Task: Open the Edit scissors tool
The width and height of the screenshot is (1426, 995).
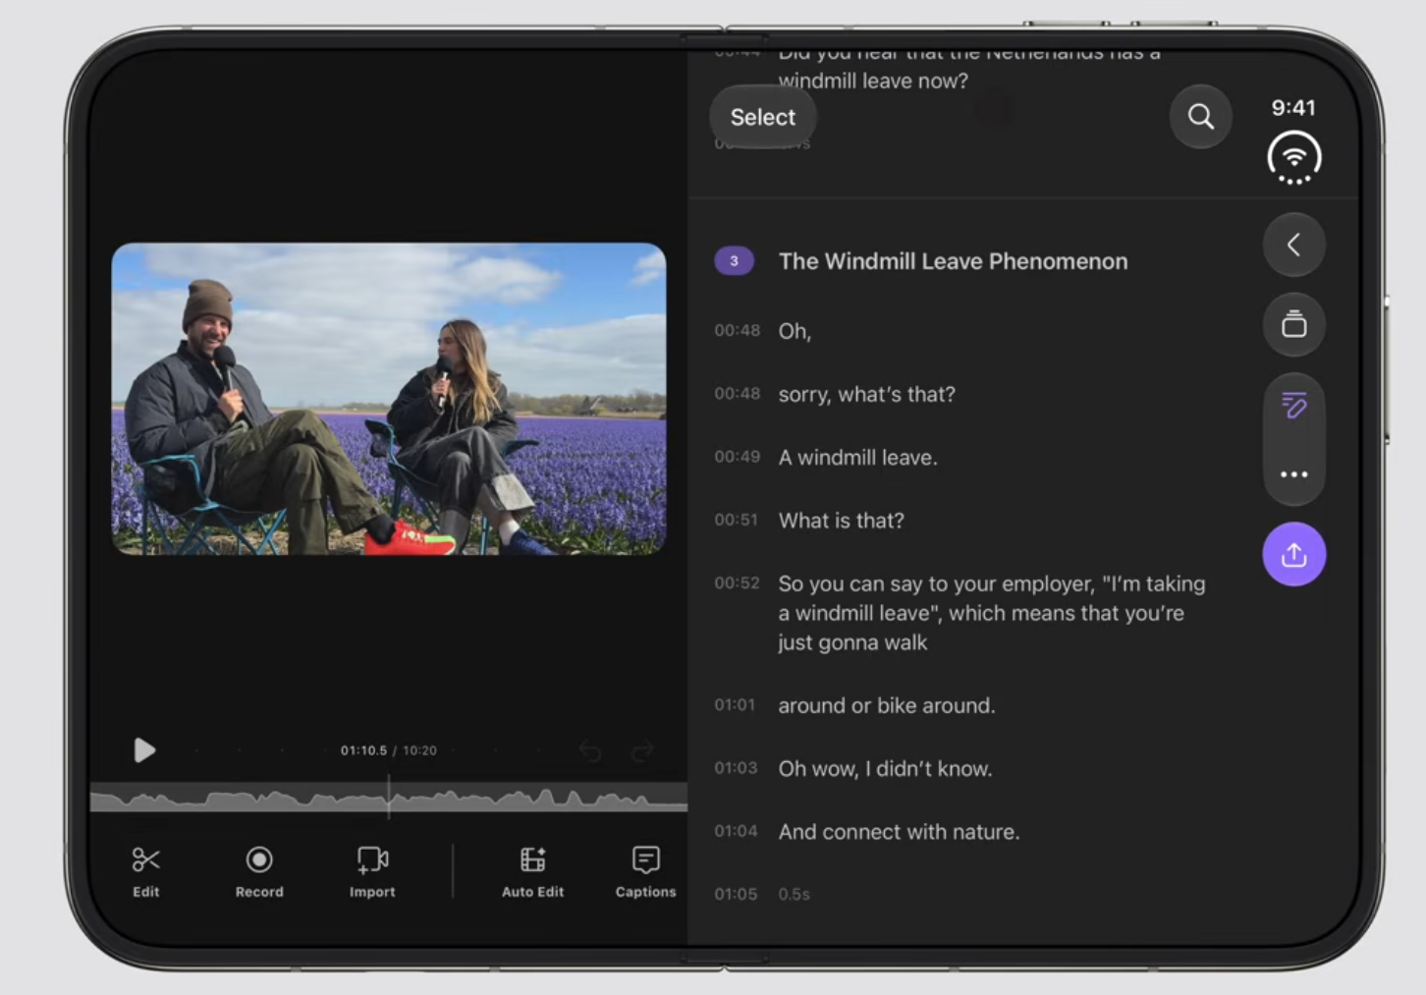Action: (146, 871)
